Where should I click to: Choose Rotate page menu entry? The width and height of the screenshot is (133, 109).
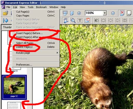36,53
